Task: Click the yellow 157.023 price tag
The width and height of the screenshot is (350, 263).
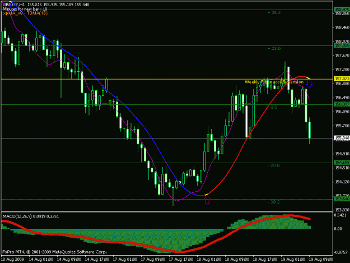Action: coord(342,79)
